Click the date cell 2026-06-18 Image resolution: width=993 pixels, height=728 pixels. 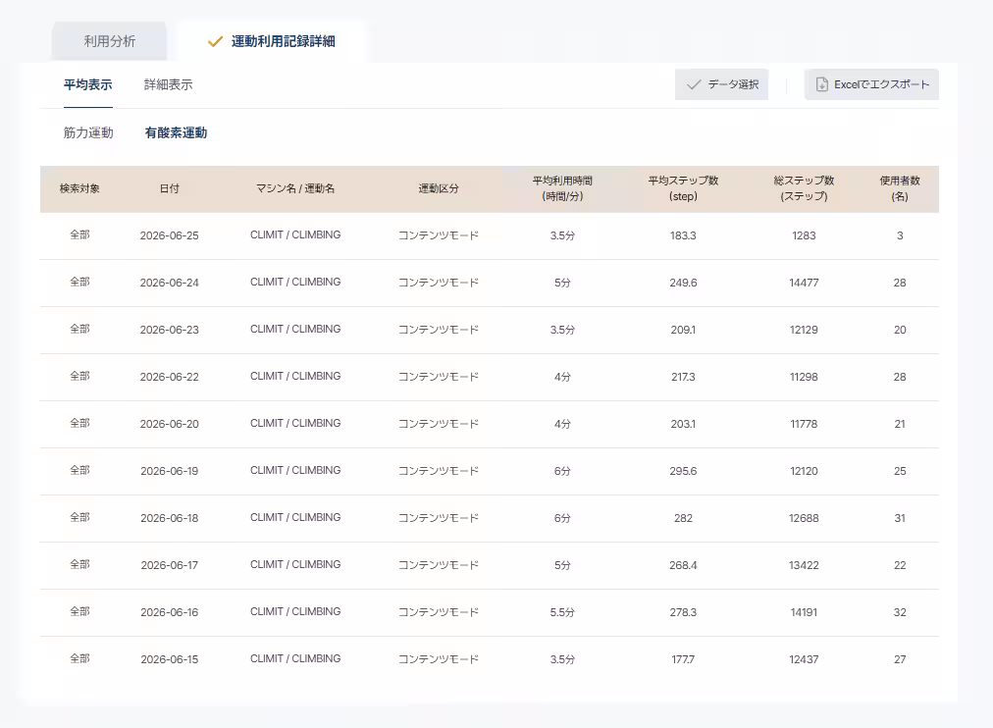pos(169,518)
